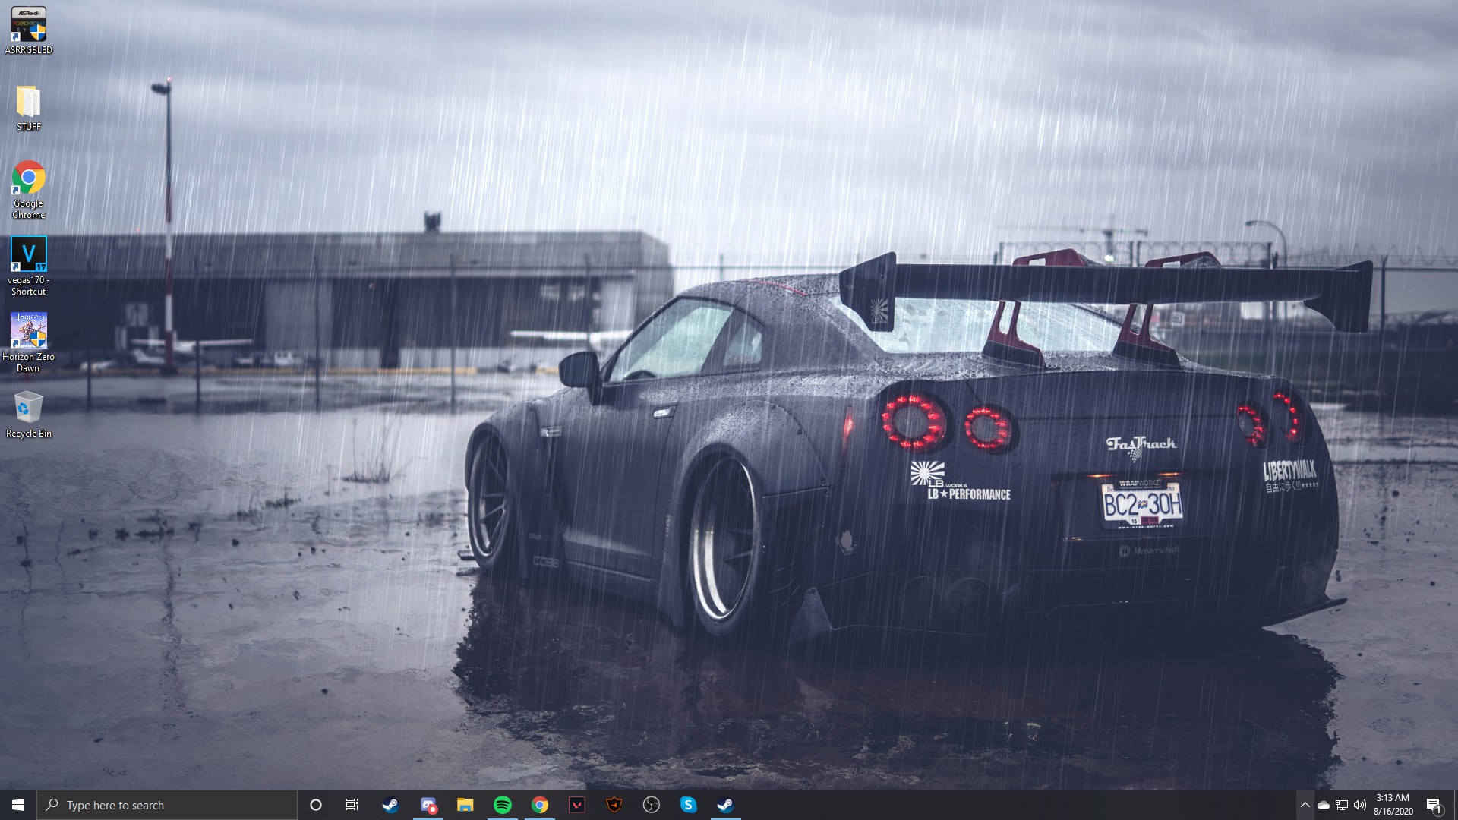The image size is (1458, 820).
Task: Open Discord from the taskbar
Action: click(428, 805)
